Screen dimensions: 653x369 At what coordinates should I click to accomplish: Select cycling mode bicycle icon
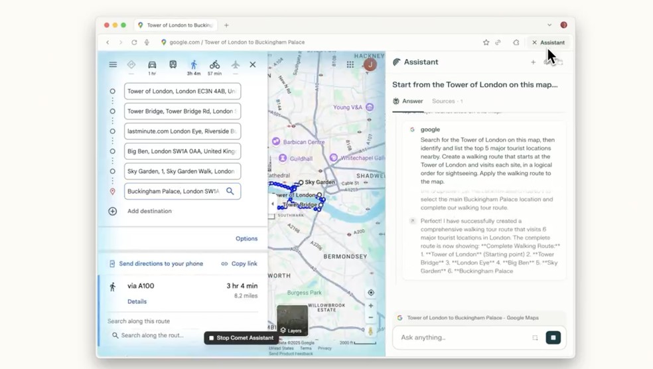214,64
